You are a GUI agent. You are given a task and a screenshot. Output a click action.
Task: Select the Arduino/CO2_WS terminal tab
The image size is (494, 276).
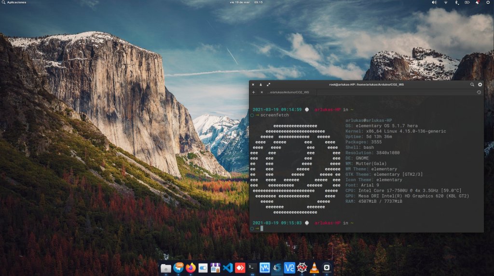tap(288, 92)
